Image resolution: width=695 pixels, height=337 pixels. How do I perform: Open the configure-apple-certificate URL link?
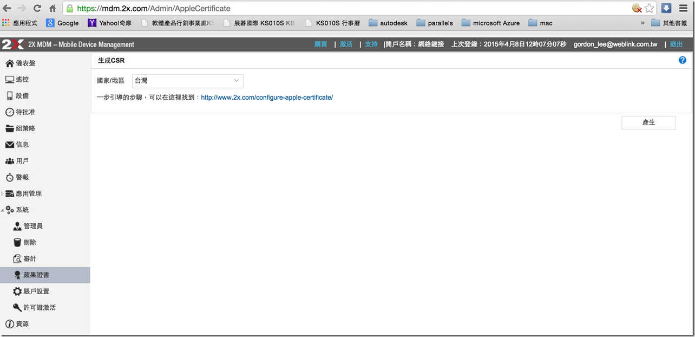267,98
